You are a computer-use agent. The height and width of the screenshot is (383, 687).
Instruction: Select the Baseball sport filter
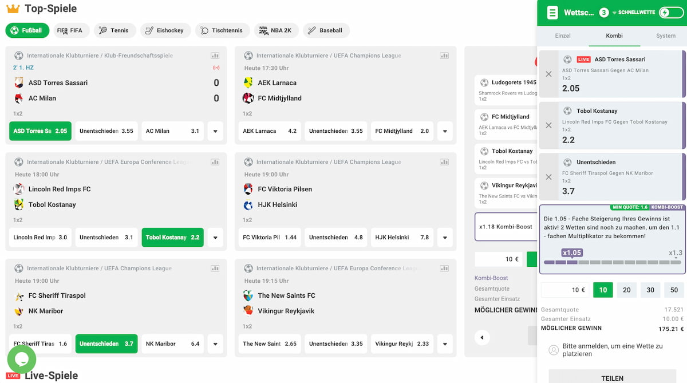(326, 30)
